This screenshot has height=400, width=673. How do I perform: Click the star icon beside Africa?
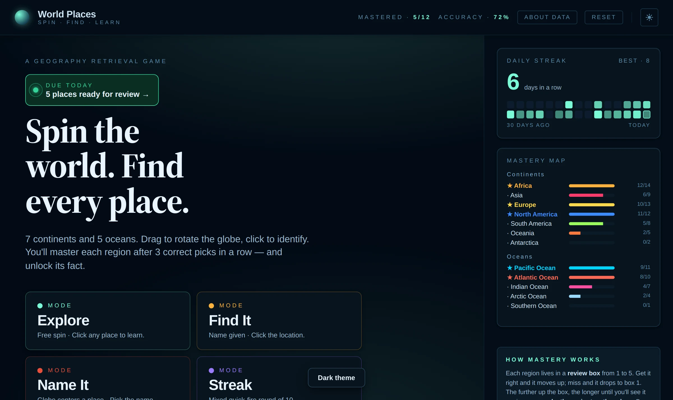coord(510,186)
